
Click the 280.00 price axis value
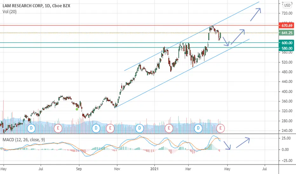287,121
